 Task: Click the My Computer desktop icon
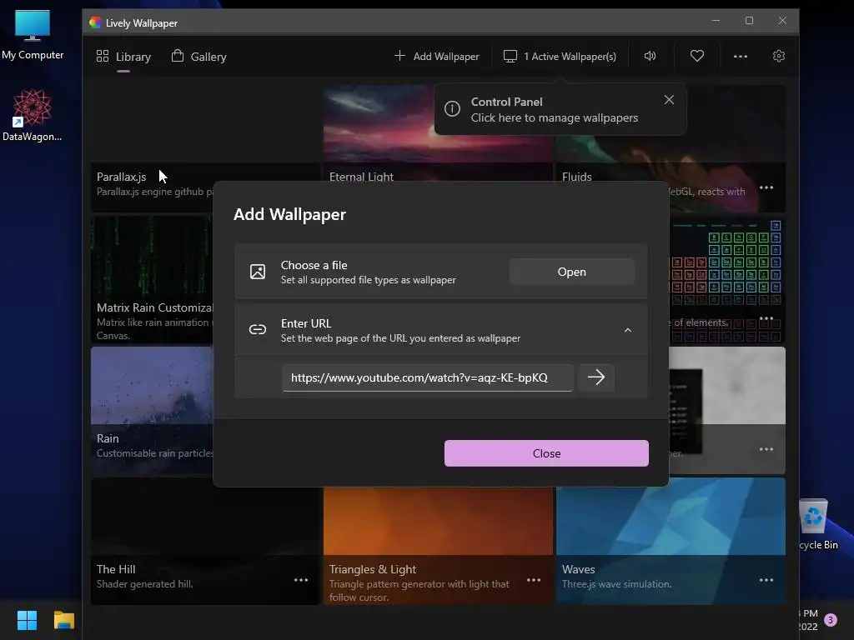click(x=33, y=35)
